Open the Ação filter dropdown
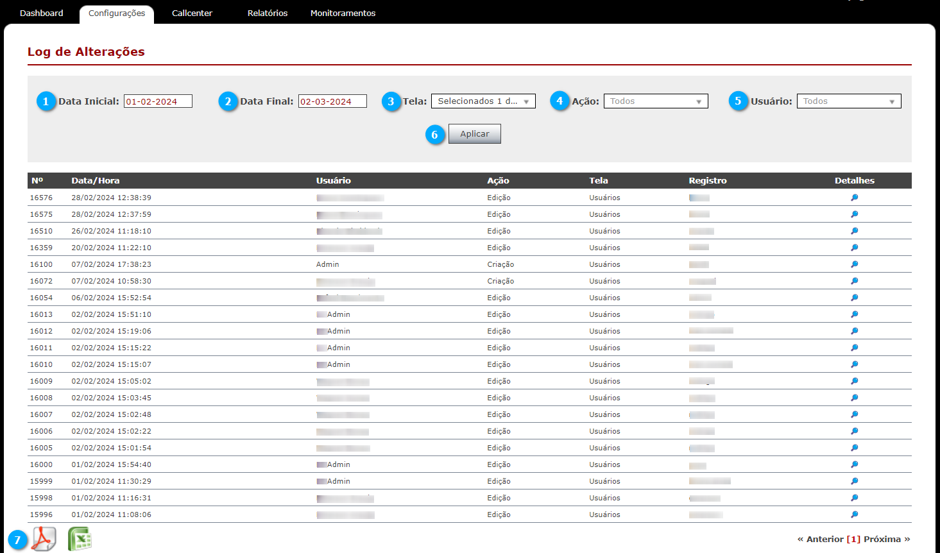The width and height of the screenshot is (940, 553). [x=656, y=101]
